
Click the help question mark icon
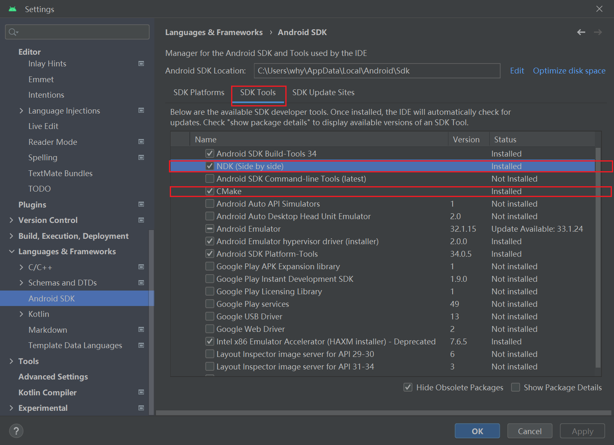tap(16, 431)
